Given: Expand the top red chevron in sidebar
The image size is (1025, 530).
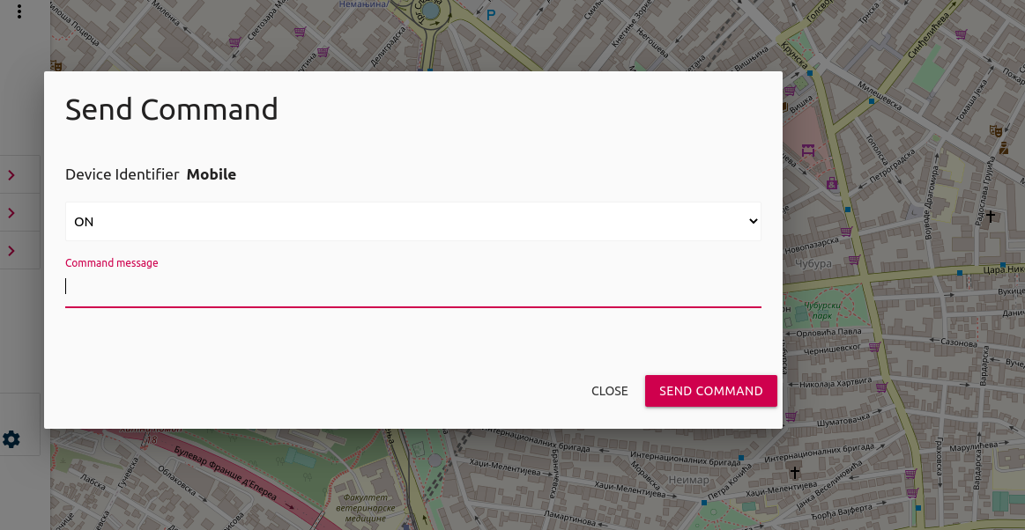Looking at the screenshot, I should (x=11, y=175).
